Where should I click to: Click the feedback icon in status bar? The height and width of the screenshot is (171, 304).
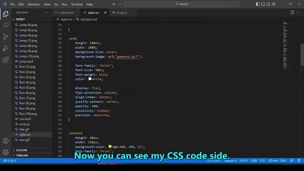pos(292,161)
